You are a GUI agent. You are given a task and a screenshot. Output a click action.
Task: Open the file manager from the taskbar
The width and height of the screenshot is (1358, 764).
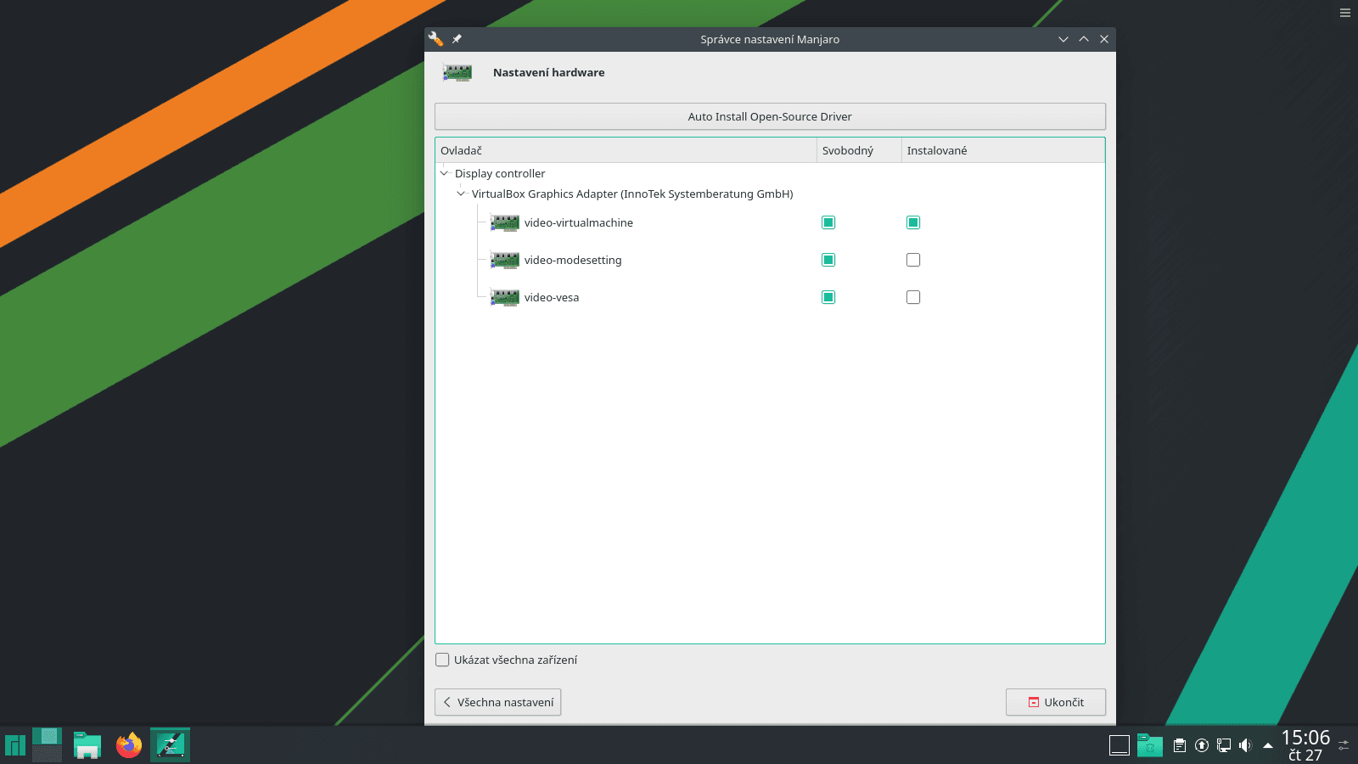coord(87,745)
